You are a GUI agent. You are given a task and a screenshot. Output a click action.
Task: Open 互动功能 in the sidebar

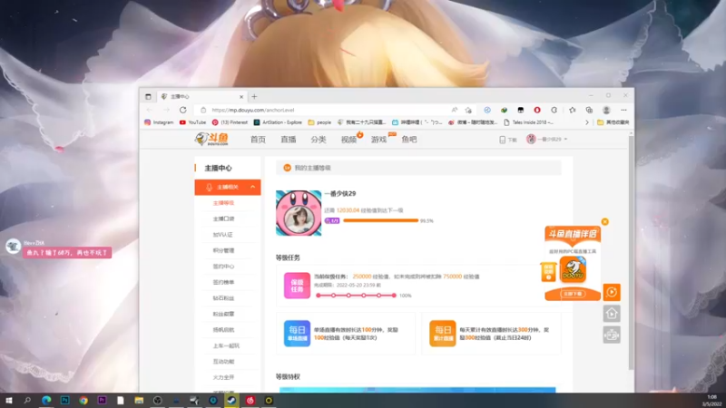223,362
